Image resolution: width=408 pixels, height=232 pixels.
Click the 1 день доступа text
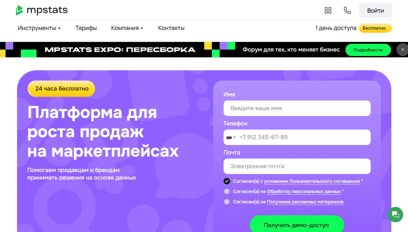[x=336, y=28]
